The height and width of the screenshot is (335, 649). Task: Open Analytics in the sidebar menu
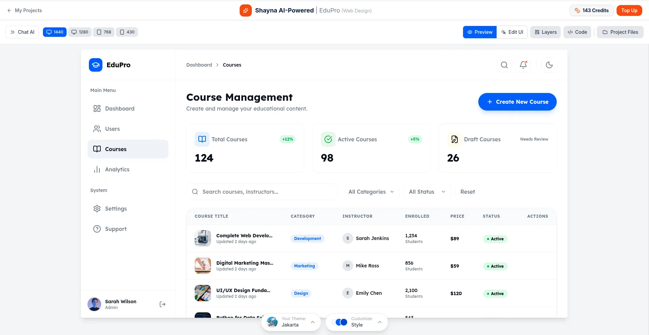pyautogui.click(x=117, y=169)
